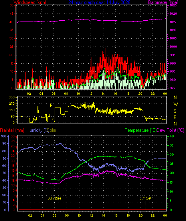
Task: Click the '1010' barometer axis value
Action: (173, 30)
